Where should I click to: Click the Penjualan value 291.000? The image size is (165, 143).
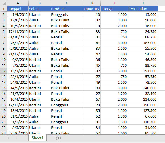pyautogui.click(x=144, y=71)
